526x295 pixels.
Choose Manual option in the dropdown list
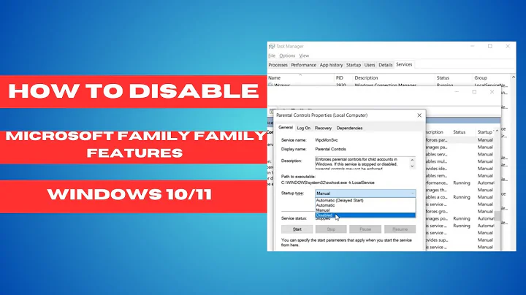[x=365, y=210]
